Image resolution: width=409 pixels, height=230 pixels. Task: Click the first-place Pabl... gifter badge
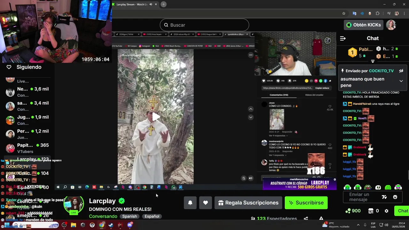click(x=352, y=52)
